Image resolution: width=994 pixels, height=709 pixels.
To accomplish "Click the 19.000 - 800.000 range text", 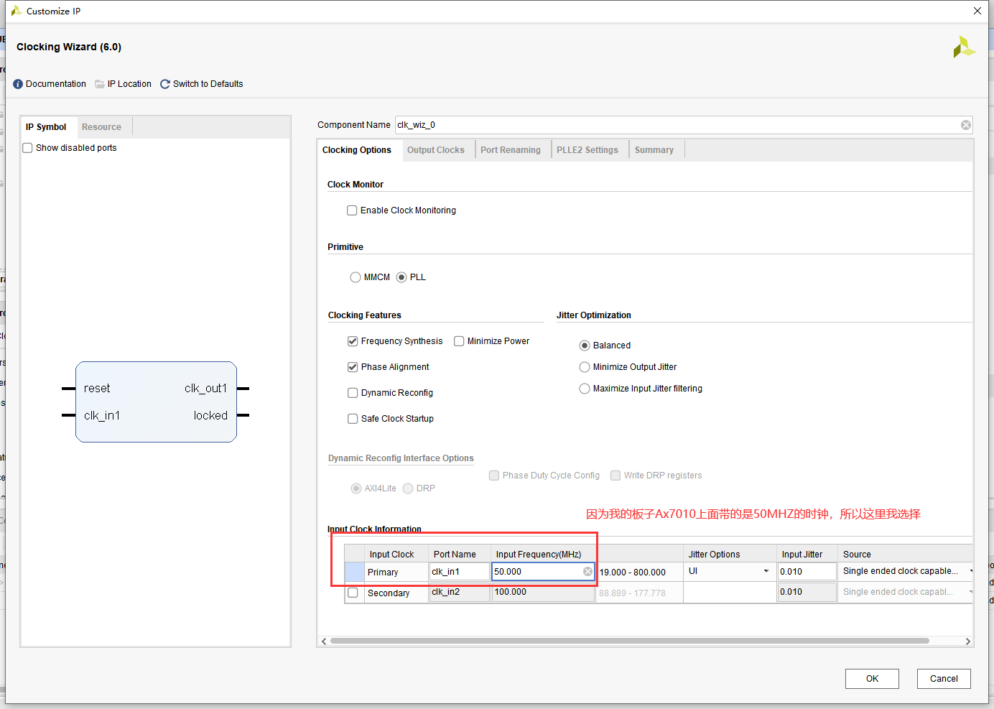I will point(633,573).
